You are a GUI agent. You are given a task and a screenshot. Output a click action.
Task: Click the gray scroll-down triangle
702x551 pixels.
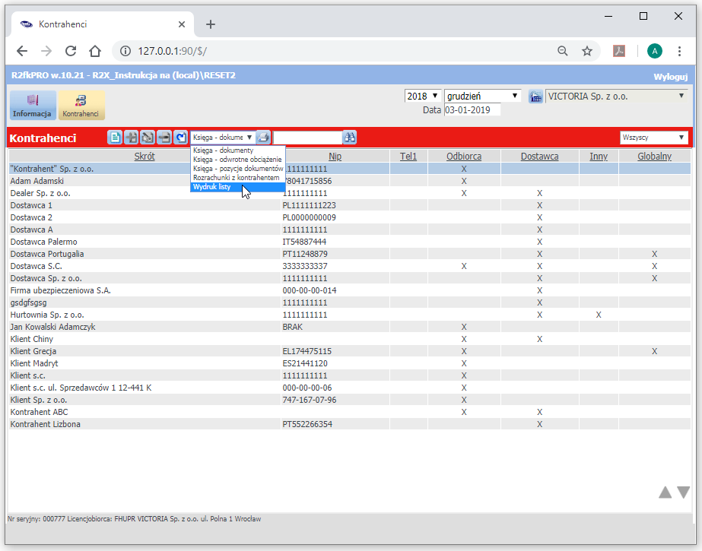[683, 492]
